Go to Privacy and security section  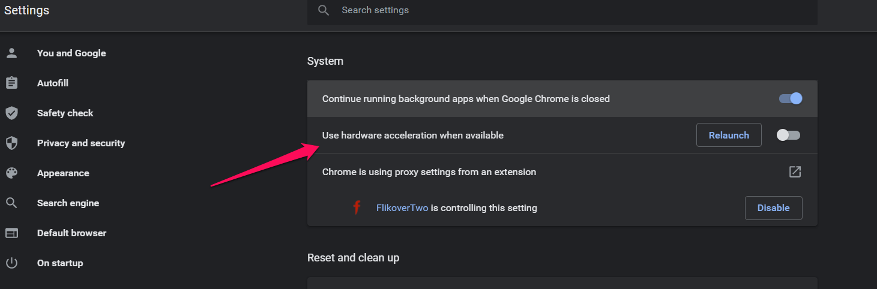click(81, 143)
